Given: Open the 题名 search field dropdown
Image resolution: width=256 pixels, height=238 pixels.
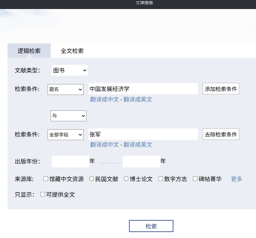Looking at the screenshot, I should point(65,89).
